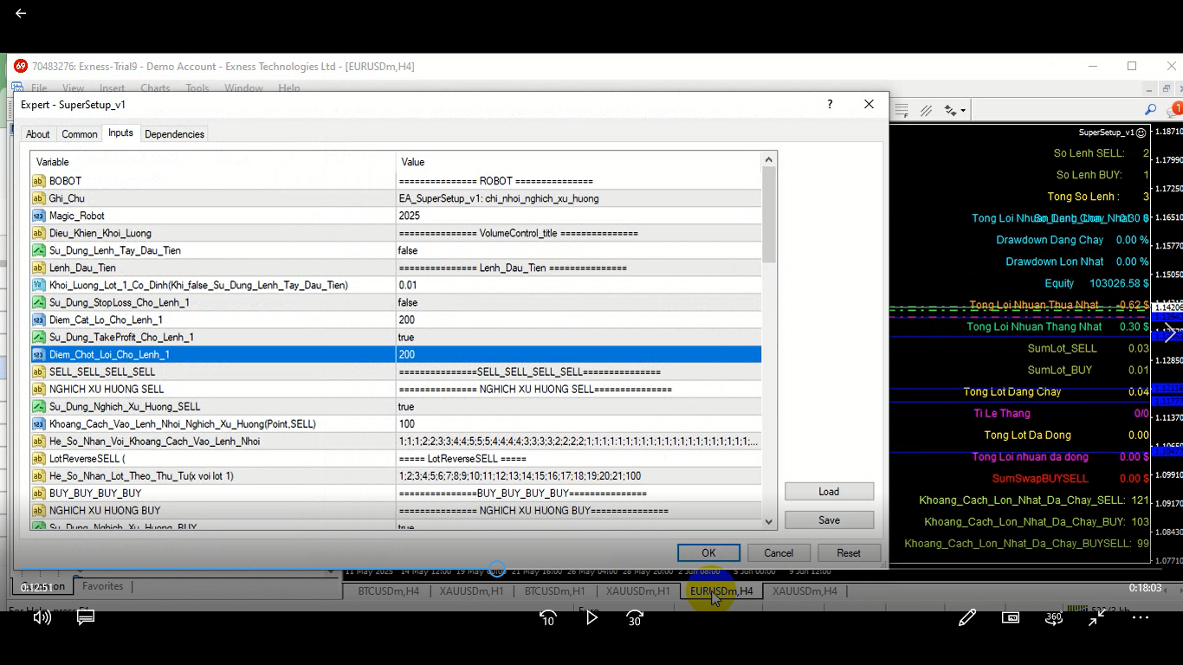
Task: Select the Su_Dung_Nghich_Xu_Huong_SELL row
Action: point(396,406)
